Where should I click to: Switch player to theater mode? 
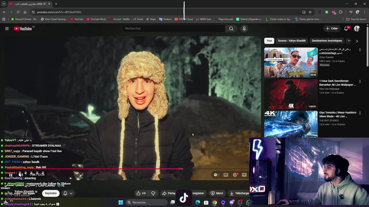pos(244,175)
